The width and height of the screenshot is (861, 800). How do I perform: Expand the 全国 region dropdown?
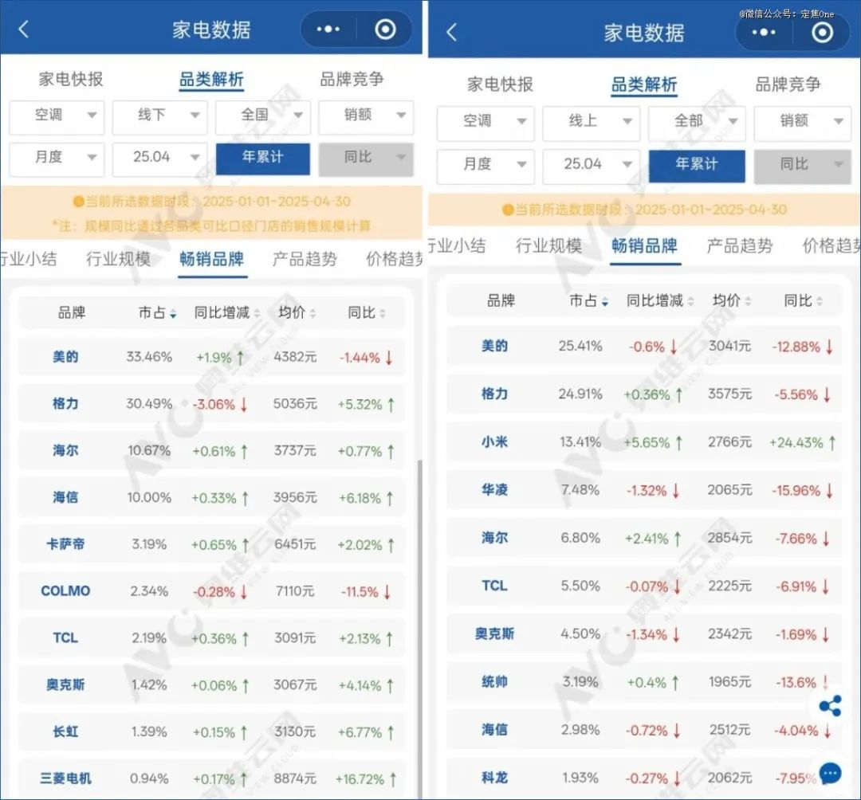coord(262,116)
